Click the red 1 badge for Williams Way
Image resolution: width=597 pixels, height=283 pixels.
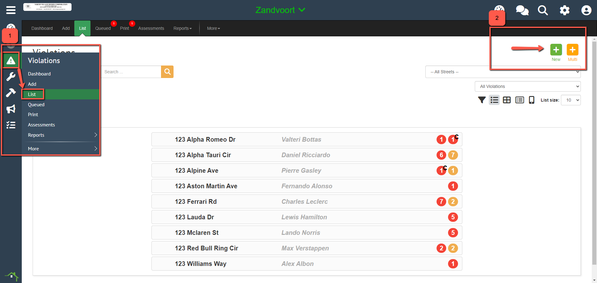click(453, 264)
